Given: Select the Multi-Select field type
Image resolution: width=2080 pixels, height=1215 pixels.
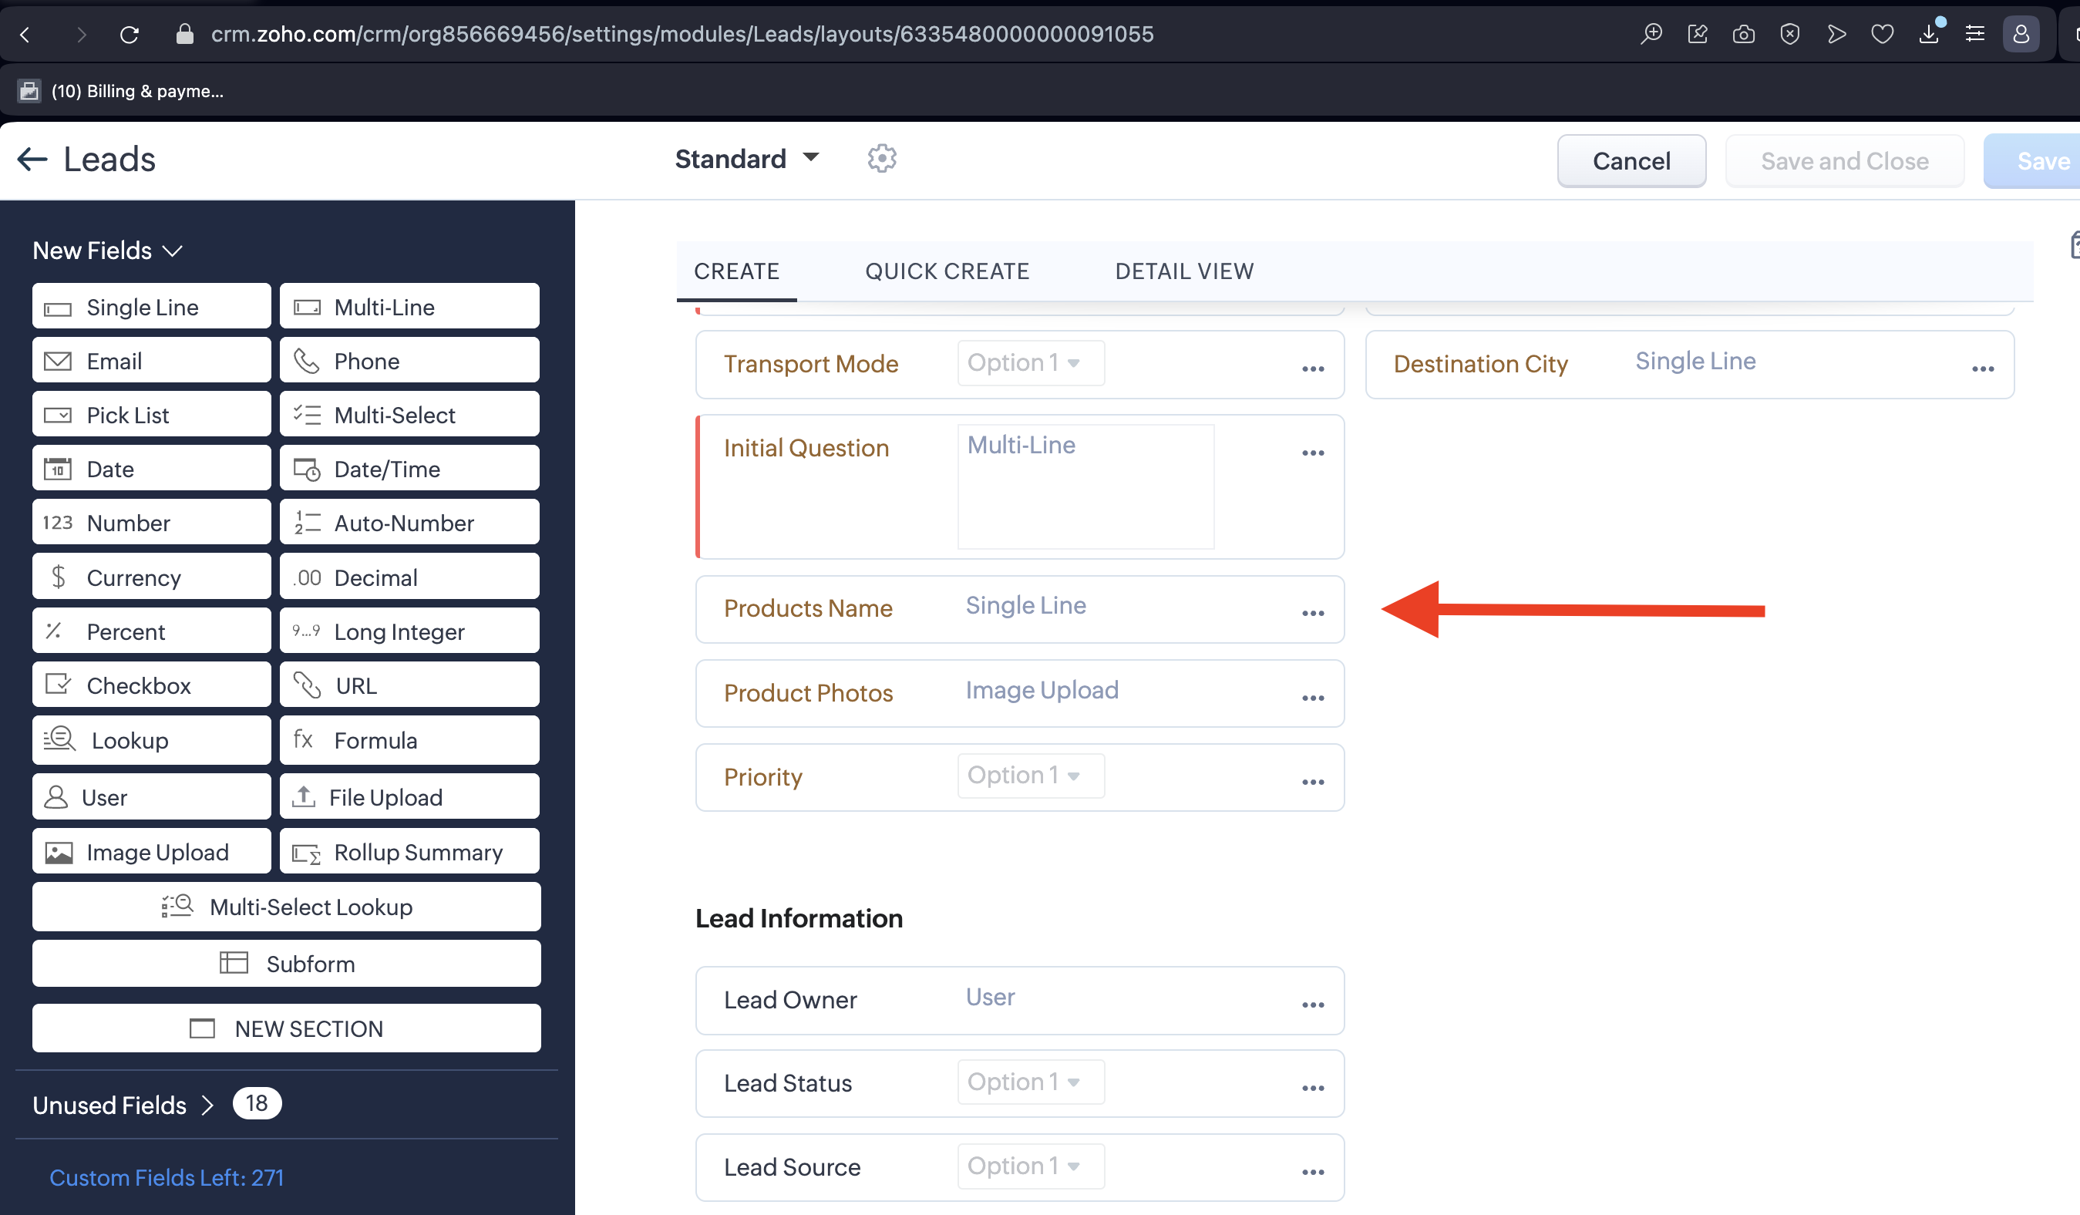Looking at the screenshot, I should click(x=409, y=414).
